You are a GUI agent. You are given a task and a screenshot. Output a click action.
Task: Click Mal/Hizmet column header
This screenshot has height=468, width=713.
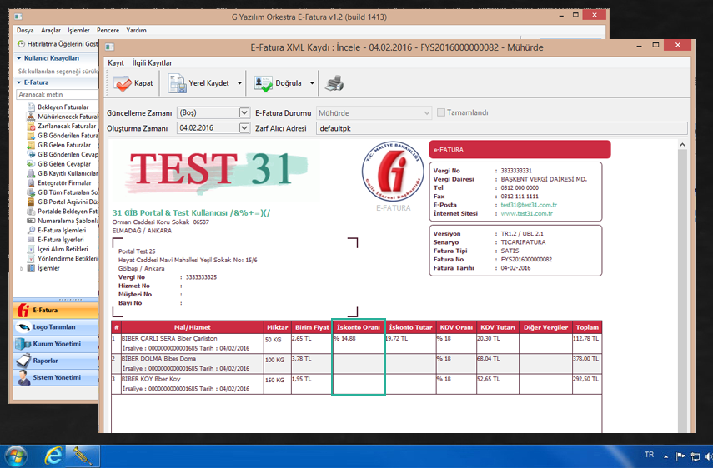pyautogui.click(x=193, y=327)
